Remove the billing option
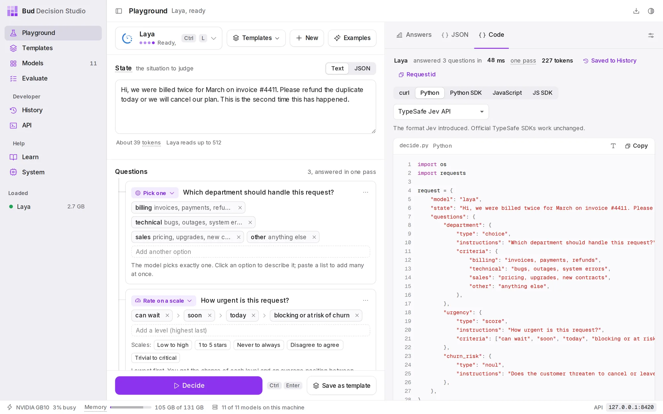The height and width of the screenshot is (414, 663). (240, 208)
